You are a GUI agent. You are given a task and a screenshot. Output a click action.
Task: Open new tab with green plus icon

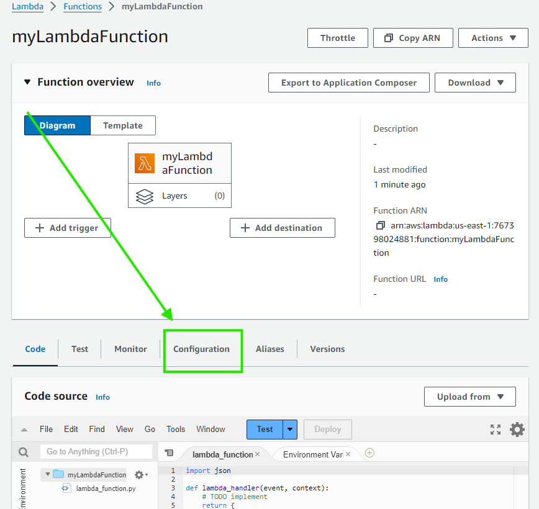[370, 453]
